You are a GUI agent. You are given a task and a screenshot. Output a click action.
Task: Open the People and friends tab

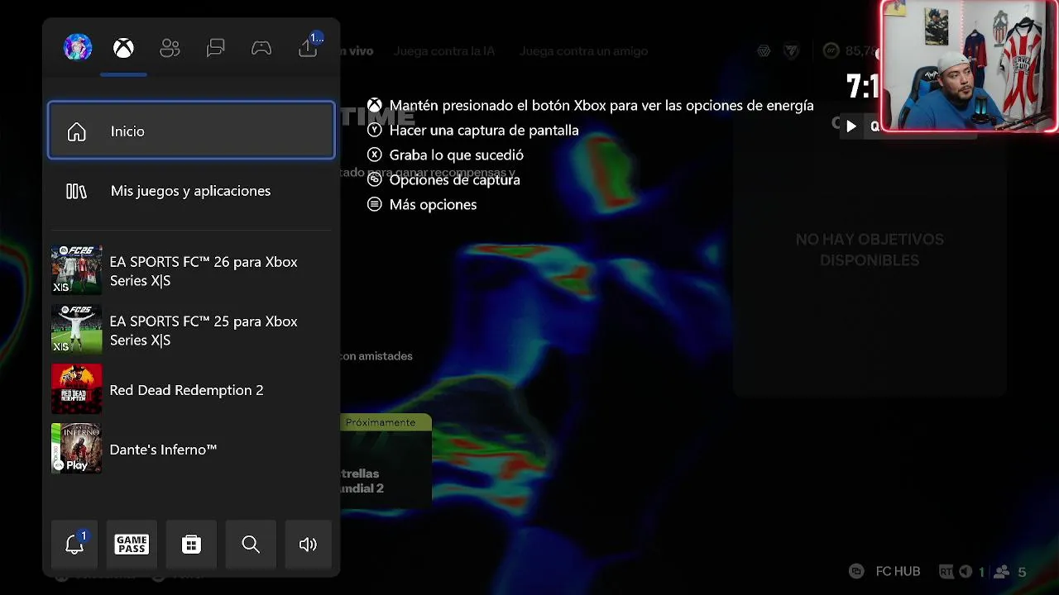point(170,49)
